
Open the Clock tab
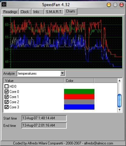click(25, 12)
